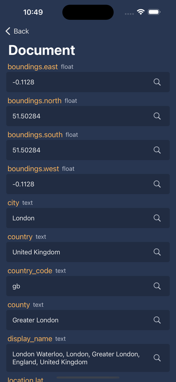The image size is (176, 382).
Task: Select the boundings.north 51.50284 field
Action: (88, 116)
